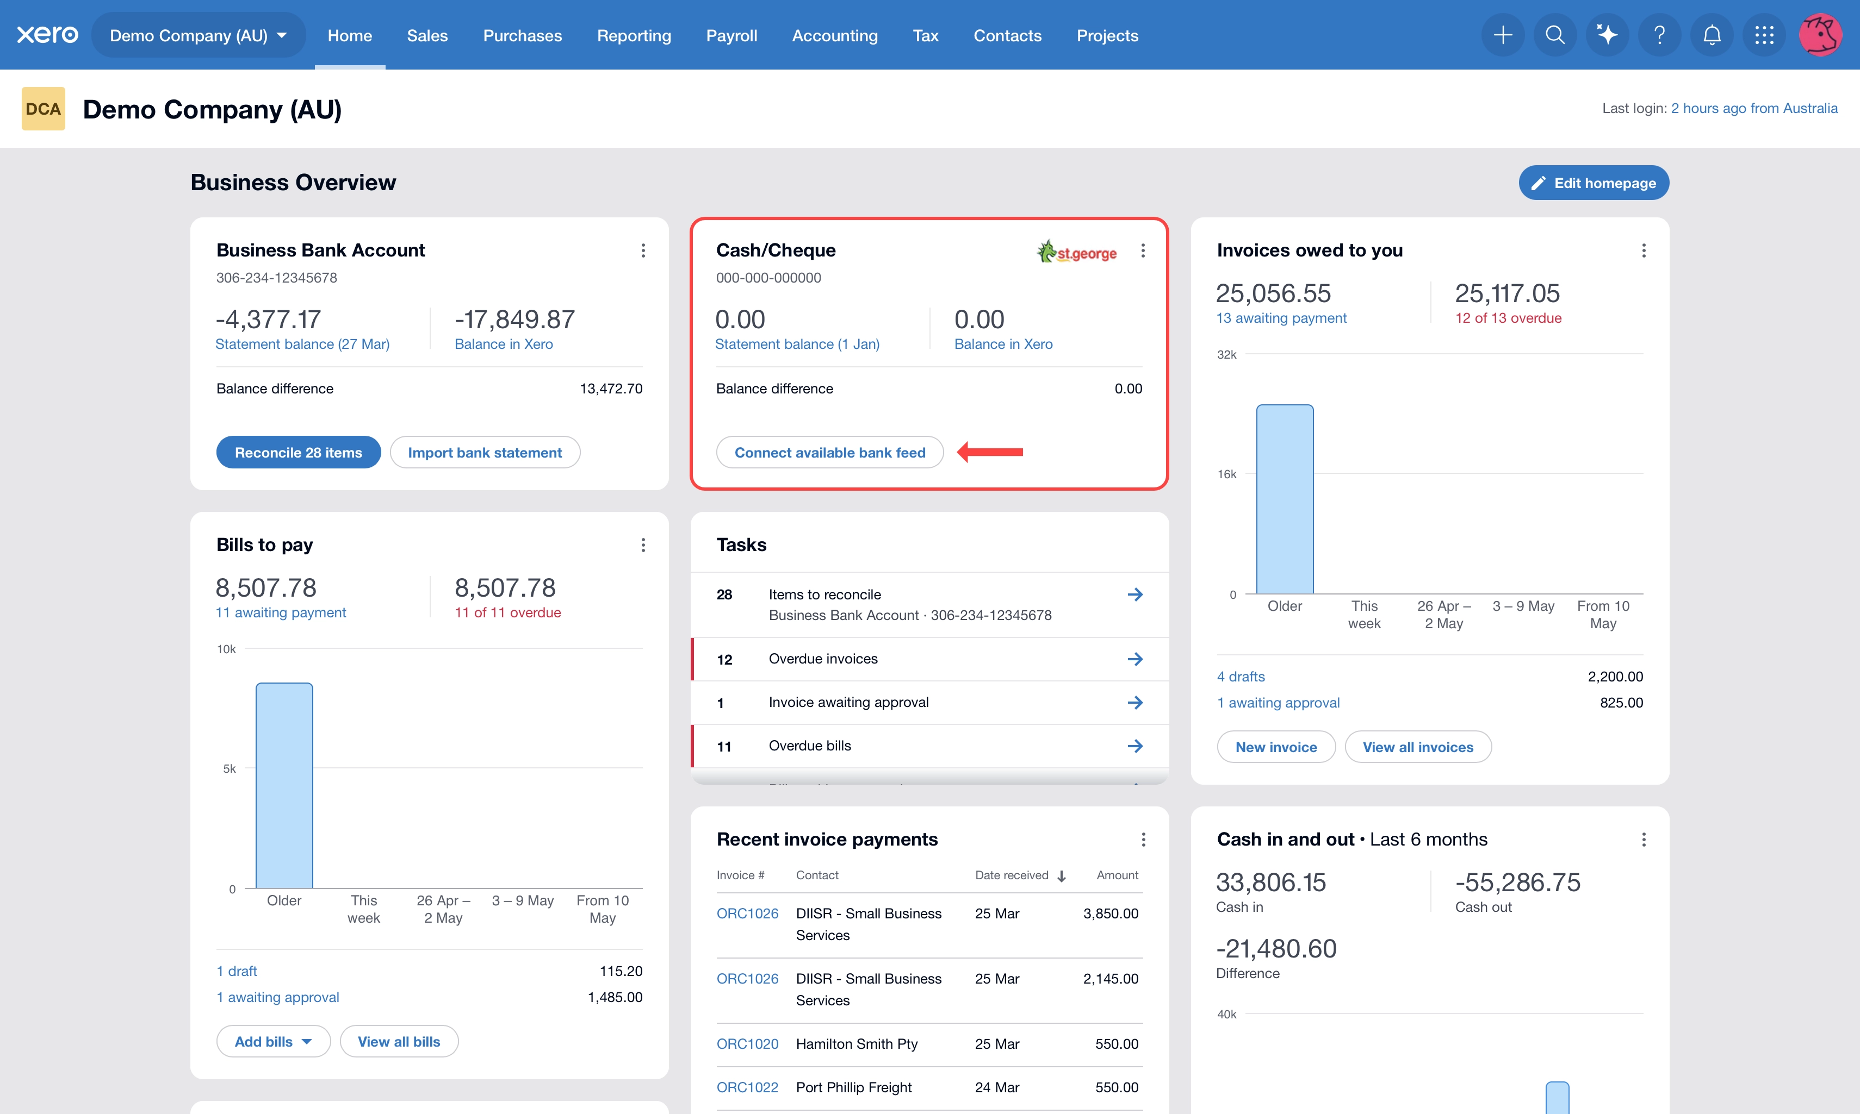Image resolution: width=1860 pixels, height=1114 pixels.
Task: Open Recent invoice payments options menu
Action: tap(1143, 839)
